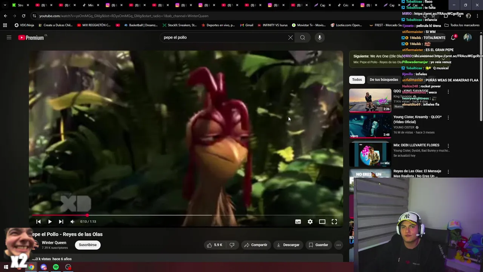Screen dimensions: 483x272
Task: Open the Reyes de Las Olas El Mensaje video title
Action: (x=417, y=173)
